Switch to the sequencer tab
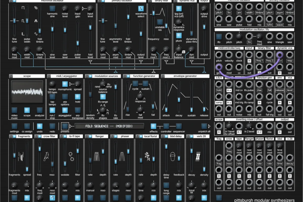 coord(179,126)
